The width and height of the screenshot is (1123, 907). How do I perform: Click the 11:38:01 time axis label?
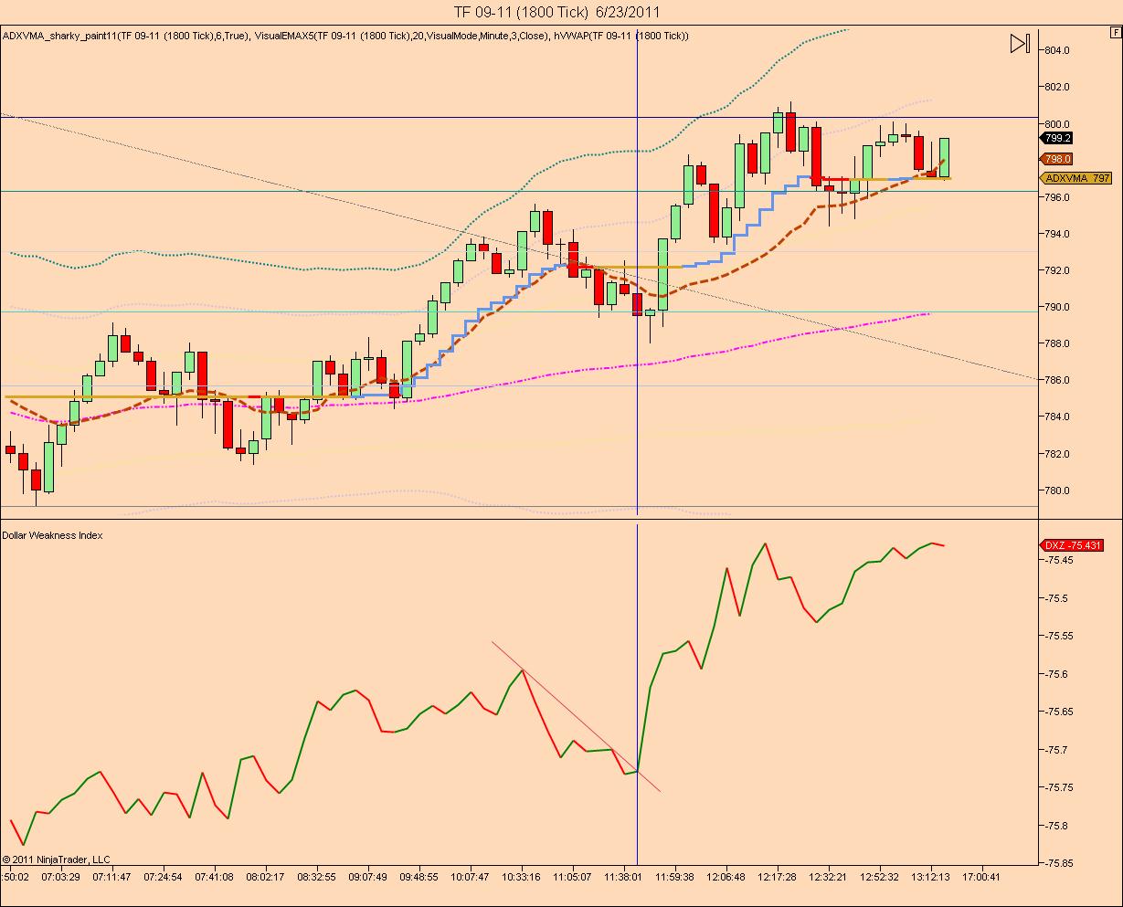(623, 877)
